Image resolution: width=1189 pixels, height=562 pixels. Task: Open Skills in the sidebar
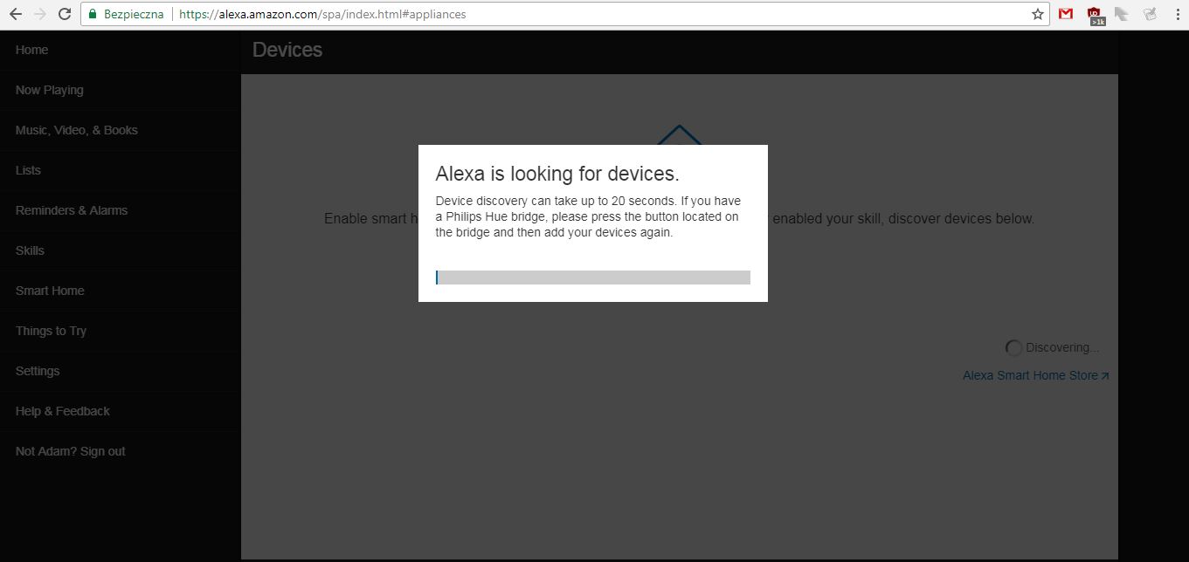coord(120,250)
